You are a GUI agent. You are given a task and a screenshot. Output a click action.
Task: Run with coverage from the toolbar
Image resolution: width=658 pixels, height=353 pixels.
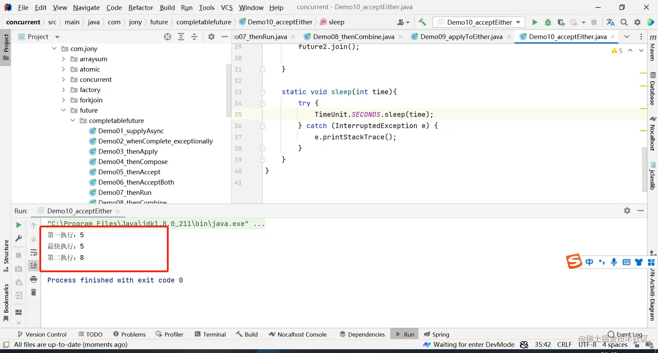(561, 22)
